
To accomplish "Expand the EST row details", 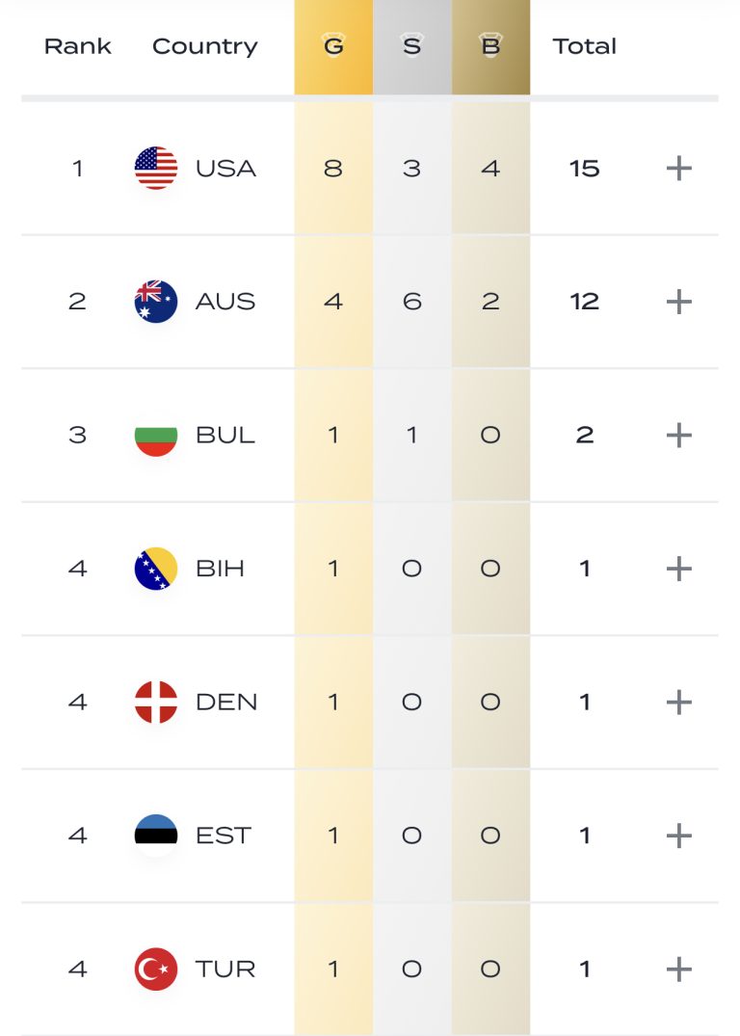I will point(679,835).
